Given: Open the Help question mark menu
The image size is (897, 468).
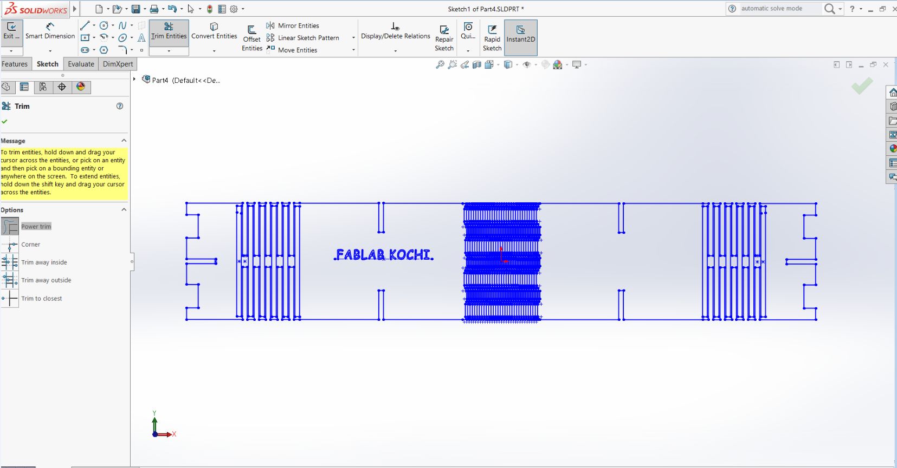Looking at the screenshot, I should [x=853, y=9].
